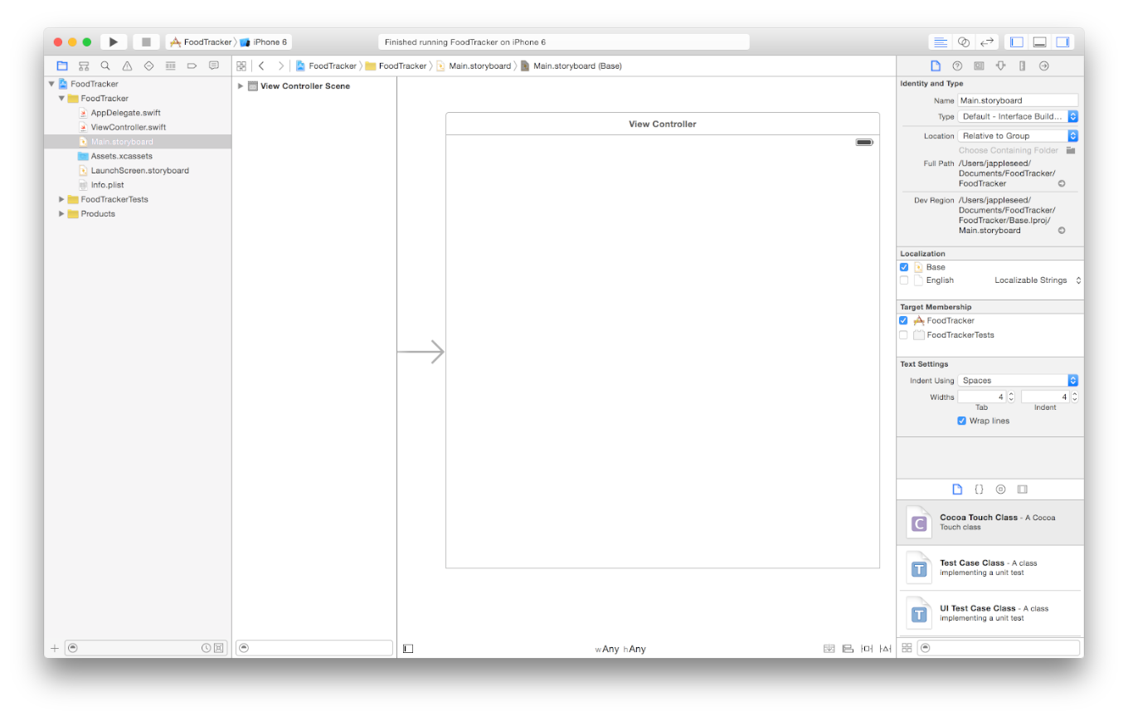The width and height of the screenshot is (1128, 721).
Task: Show the Symbol navigator
Action: point(84,66)
